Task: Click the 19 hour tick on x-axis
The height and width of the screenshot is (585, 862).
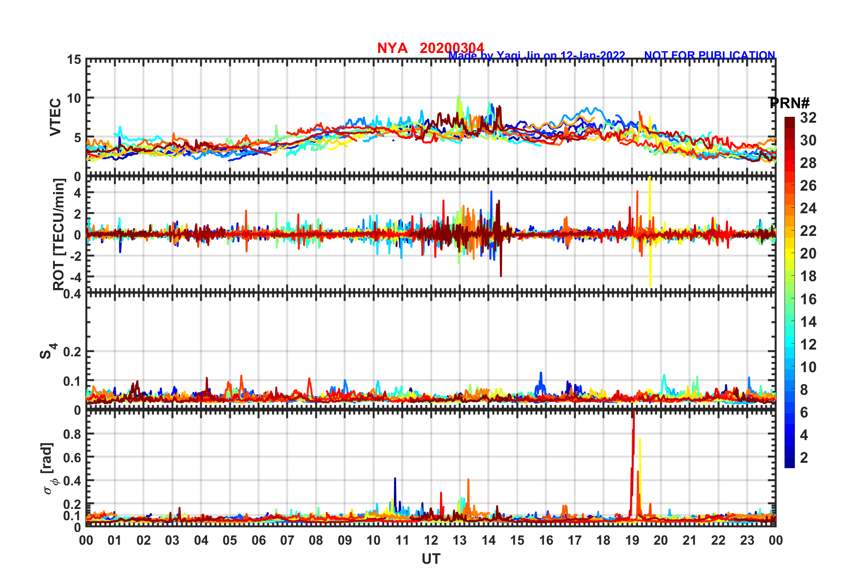Action: pyautogui.click(x=632, y=540)
